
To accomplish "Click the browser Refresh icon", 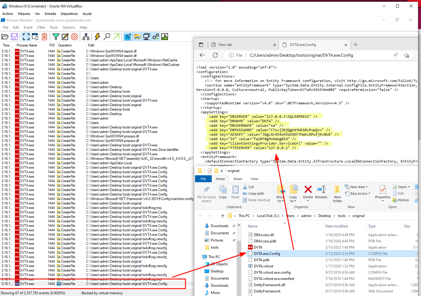I will 215,55.
